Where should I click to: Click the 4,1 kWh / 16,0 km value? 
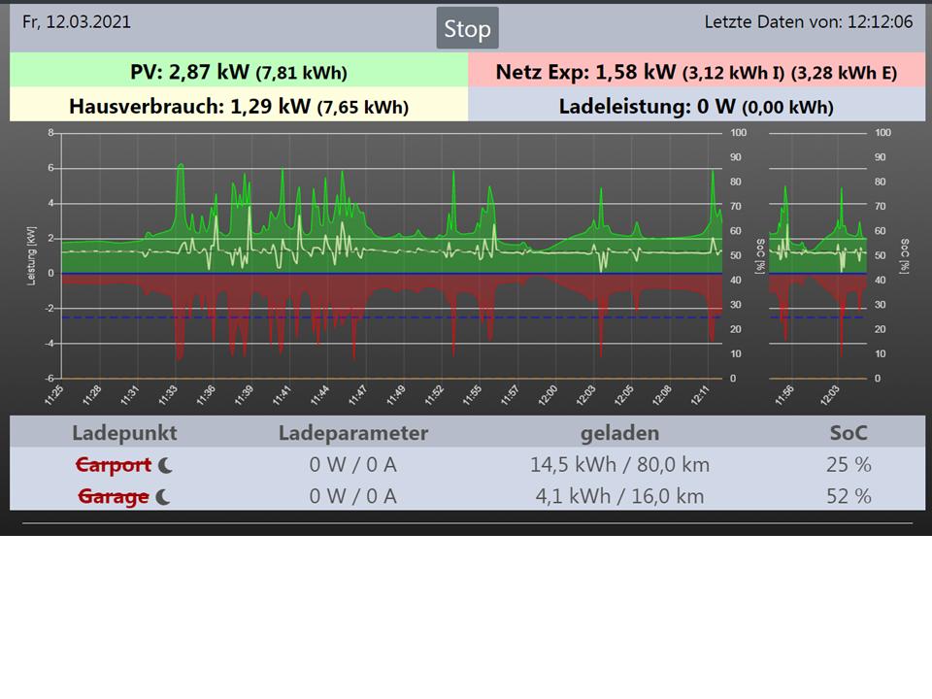pyautogui.click(x=620, y=496)
